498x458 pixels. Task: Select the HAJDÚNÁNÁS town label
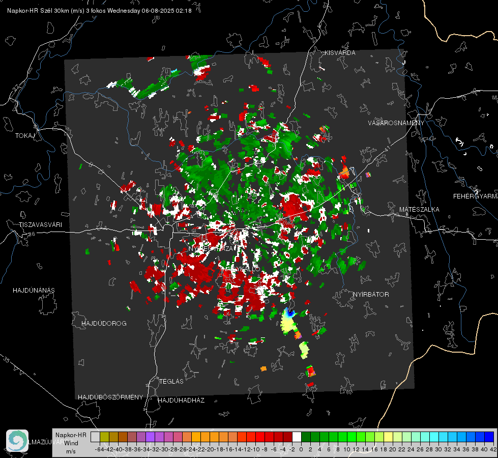click(34, 291)
